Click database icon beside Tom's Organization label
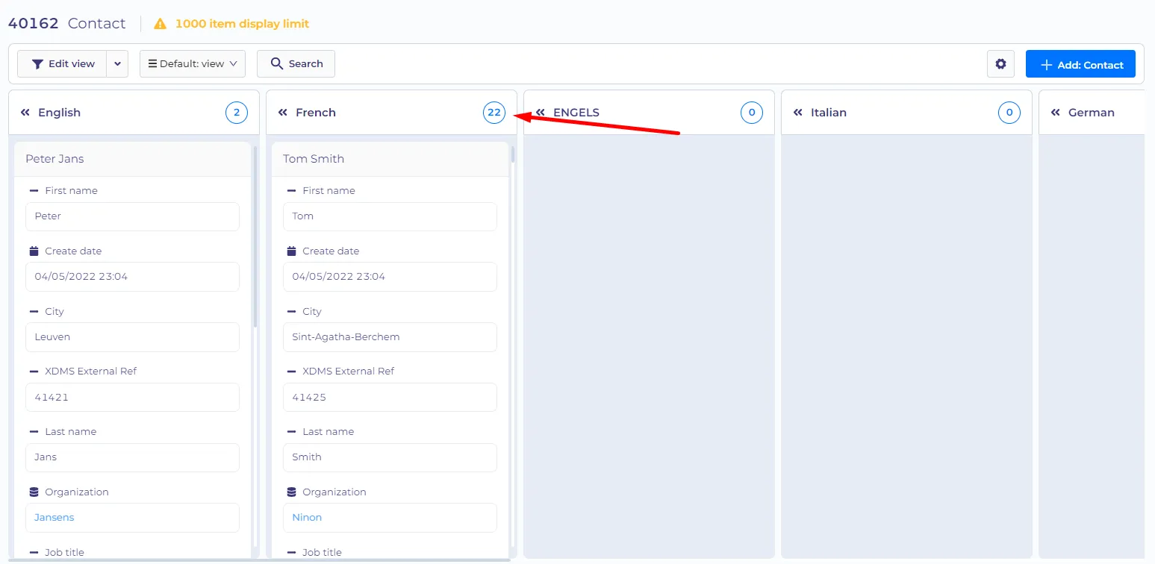The image size is (1155, 564). [x=291, y=492]
